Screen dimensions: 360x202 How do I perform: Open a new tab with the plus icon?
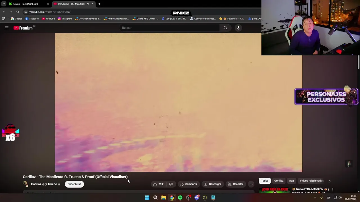tap(99, 4)
